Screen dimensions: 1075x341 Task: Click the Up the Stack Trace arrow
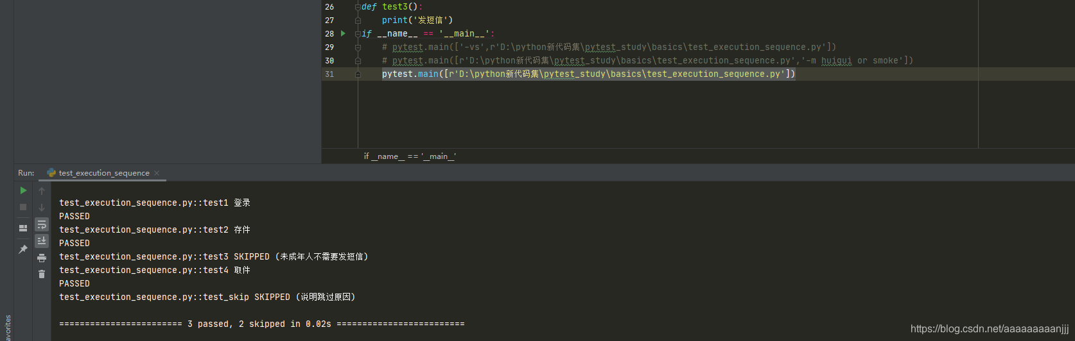click(42, 191)
